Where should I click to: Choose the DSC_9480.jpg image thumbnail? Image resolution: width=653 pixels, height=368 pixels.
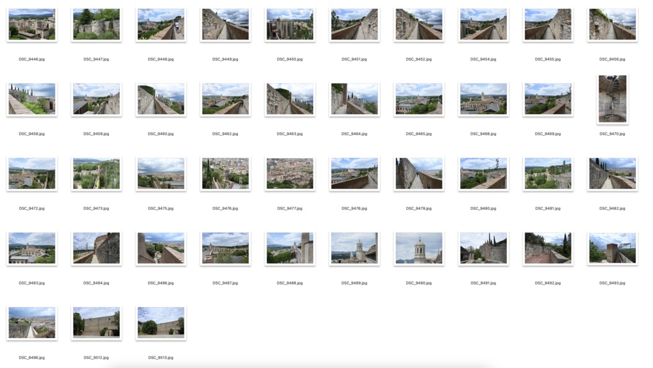click(x=483, y=173)
